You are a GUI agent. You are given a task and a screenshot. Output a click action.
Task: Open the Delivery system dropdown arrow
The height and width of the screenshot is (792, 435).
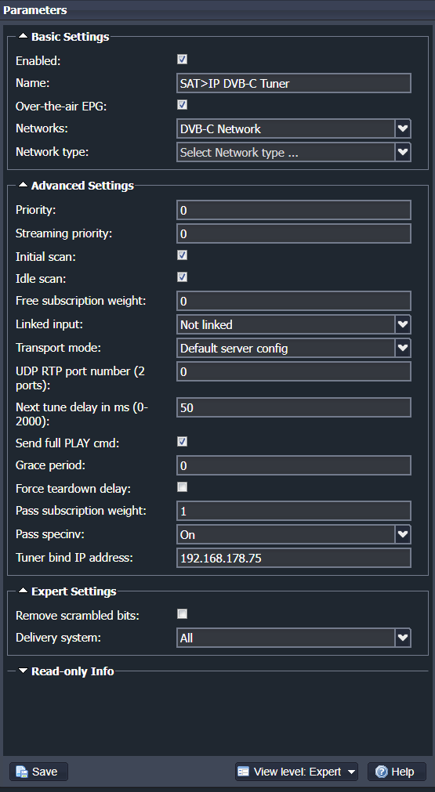(x=403, y=638)
